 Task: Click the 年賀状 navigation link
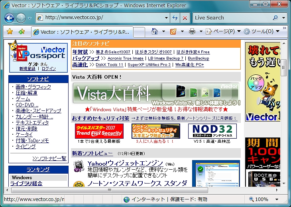coord(80,52)
